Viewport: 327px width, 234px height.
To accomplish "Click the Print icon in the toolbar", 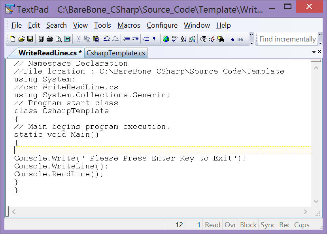I will pos(50,39).
